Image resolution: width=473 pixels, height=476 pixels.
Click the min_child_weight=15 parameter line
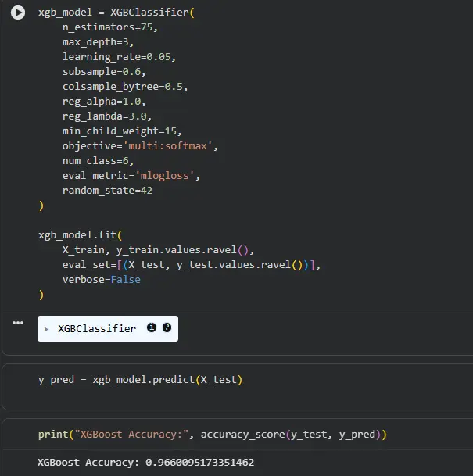(122, 131)
